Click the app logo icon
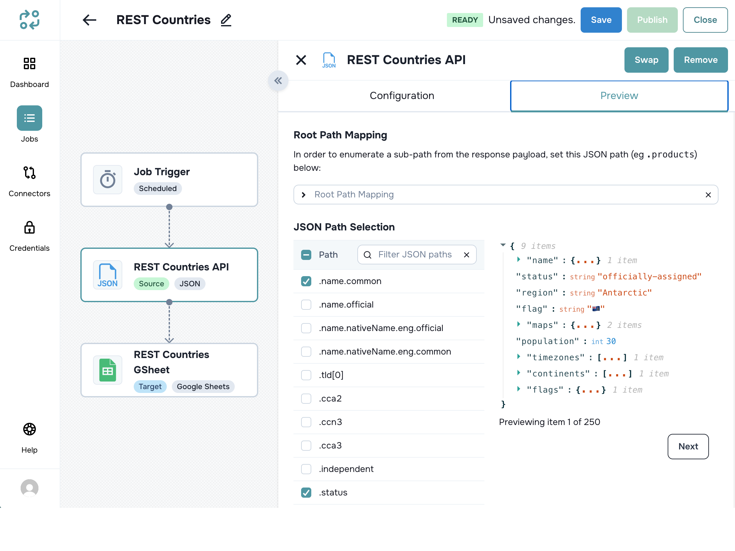The image size is (735, 551). (x=30, y=20)
